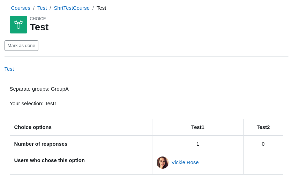Select the Test2 column header
301x191 pixels.
[263, 127]
